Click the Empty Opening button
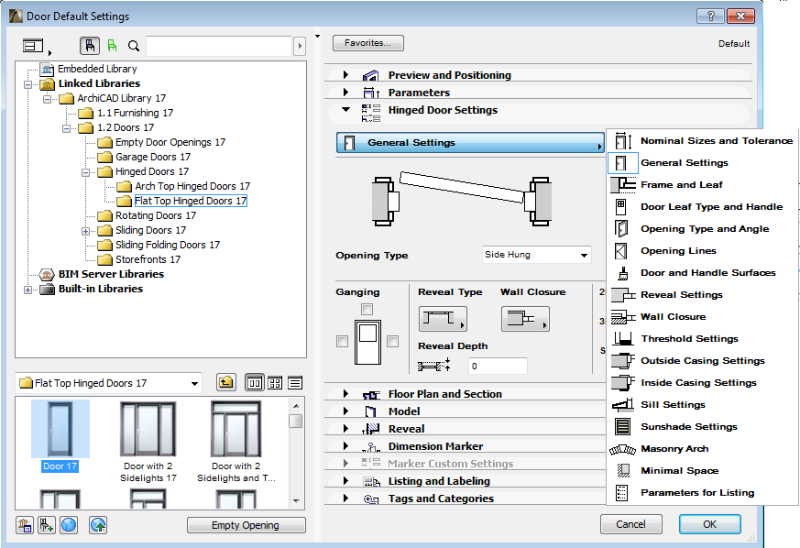800x548 pixels. [x=246, y=524]
